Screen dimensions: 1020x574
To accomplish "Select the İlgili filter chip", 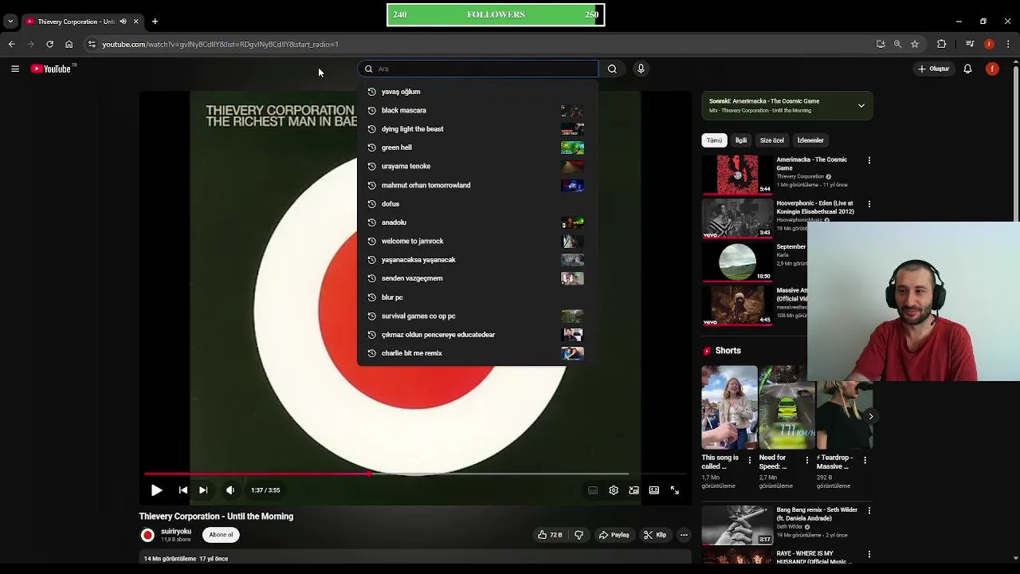I will click(x=741, y=140).
